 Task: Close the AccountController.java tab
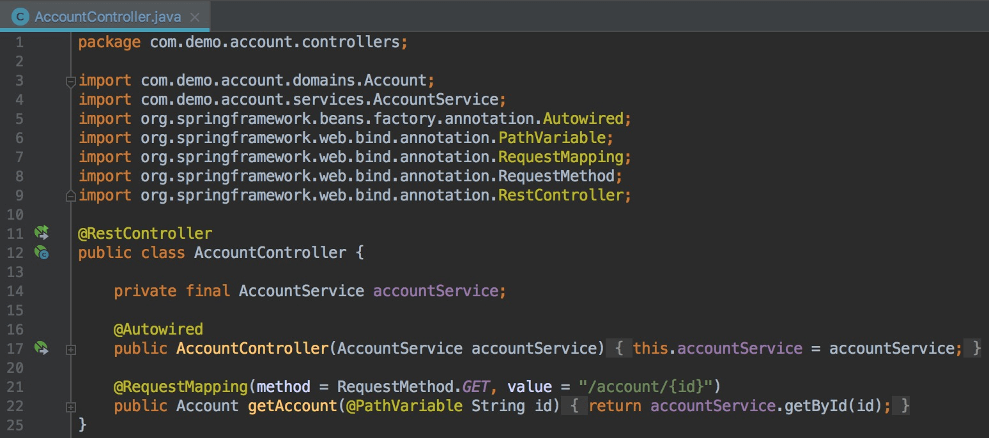195,18
